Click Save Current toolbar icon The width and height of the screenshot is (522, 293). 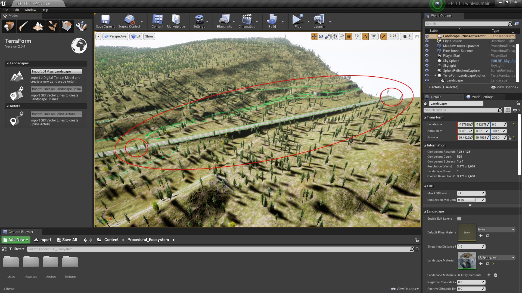(105, 21)
